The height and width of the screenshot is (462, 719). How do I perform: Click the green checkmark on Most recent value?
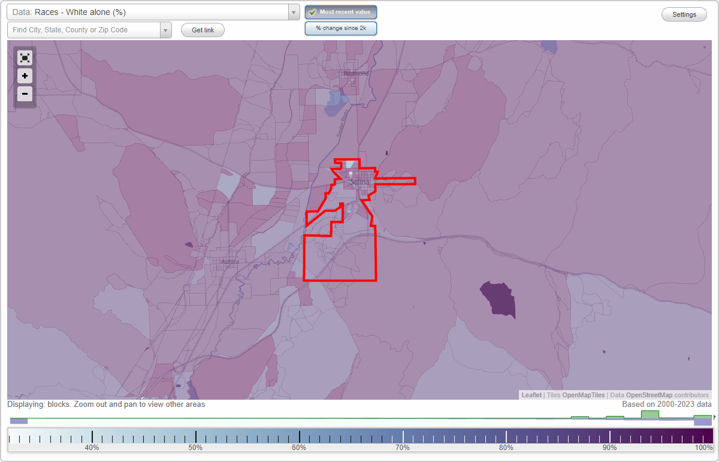312,12
